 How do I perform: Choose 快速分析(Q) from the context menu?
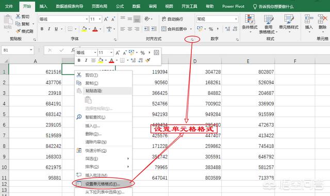pos(103,150)
